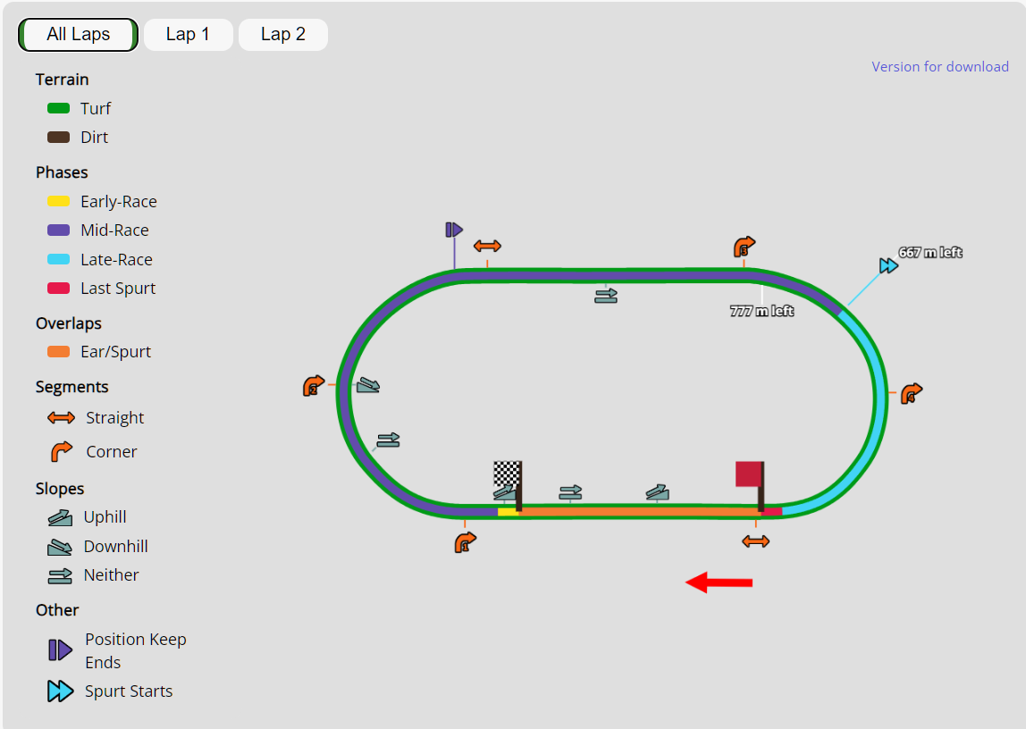This screenshot has width=1026, height=729.
Task: Click the Uphill legend label
Action: [x=105, y=517]
